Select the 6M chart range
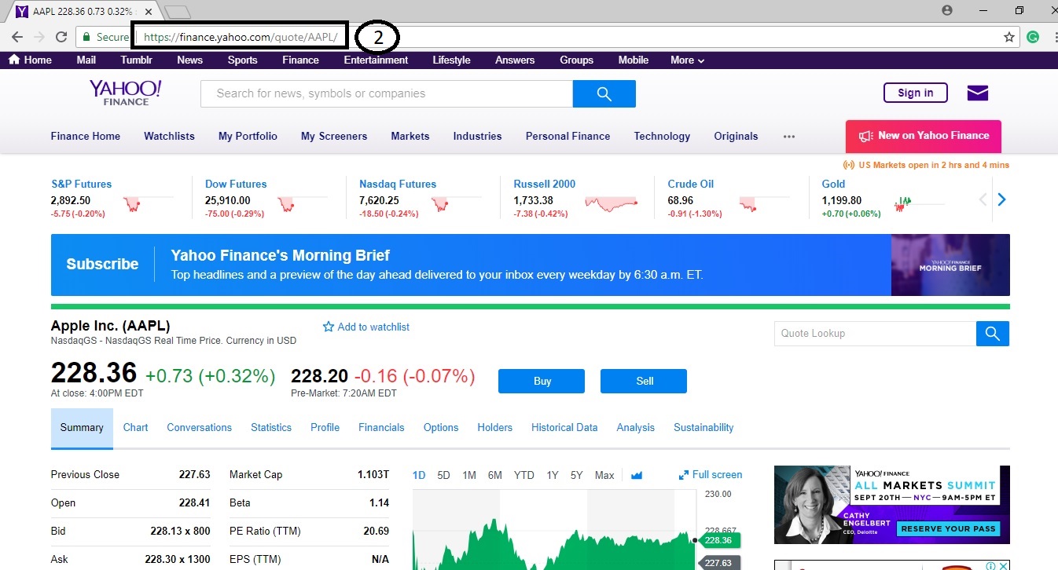 pos(494,475)
